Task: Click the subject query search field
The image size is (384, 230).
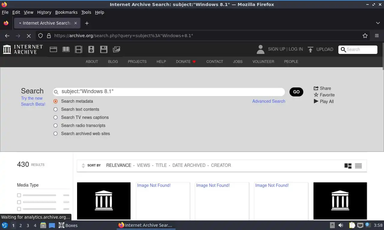Action: [x=169, y=92]
